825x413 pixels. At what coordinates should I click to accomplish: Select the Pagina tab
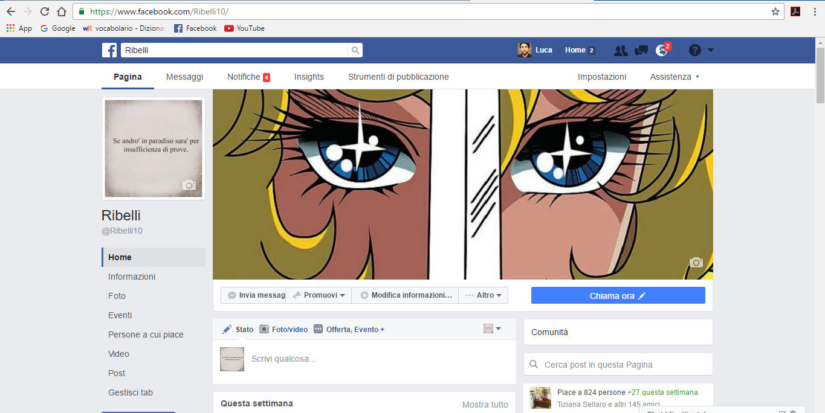click(x=128, y=77)
